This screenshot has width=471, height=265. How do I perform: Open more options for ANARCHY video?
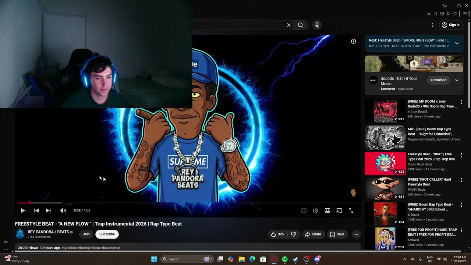(x=461, y=205)
